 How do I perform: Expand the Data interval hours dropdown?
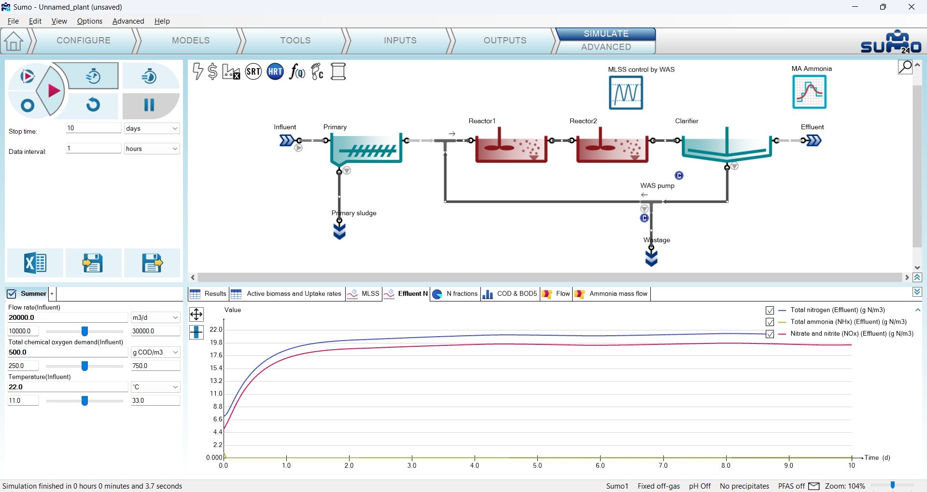coord(152,149)
